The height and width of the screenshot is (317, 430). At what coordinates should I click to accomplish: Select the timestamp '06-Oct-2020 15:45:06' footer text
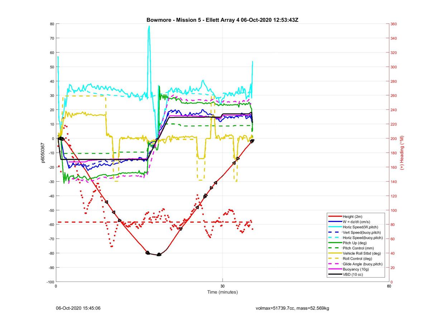[78, 308]
